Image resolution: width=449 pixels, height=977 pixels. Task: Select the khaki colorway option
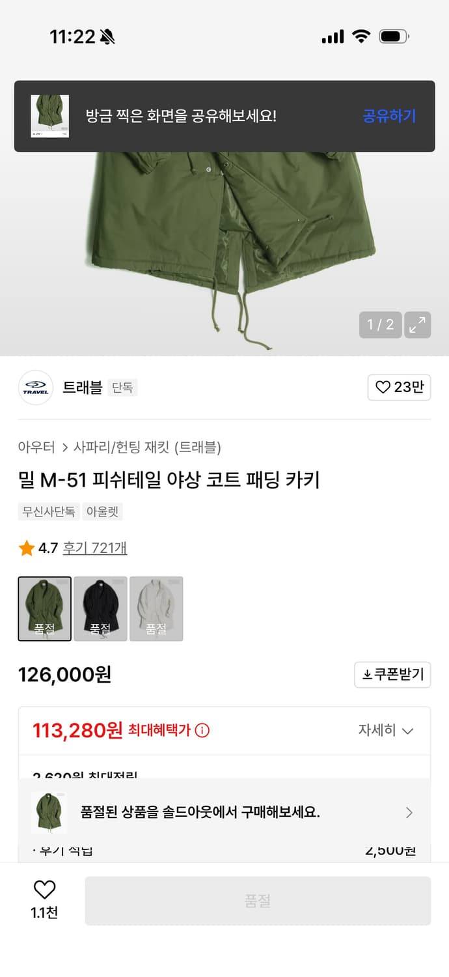(x=44, y=608)
